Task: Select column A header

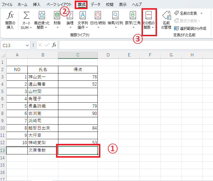Action: point(17,55)
